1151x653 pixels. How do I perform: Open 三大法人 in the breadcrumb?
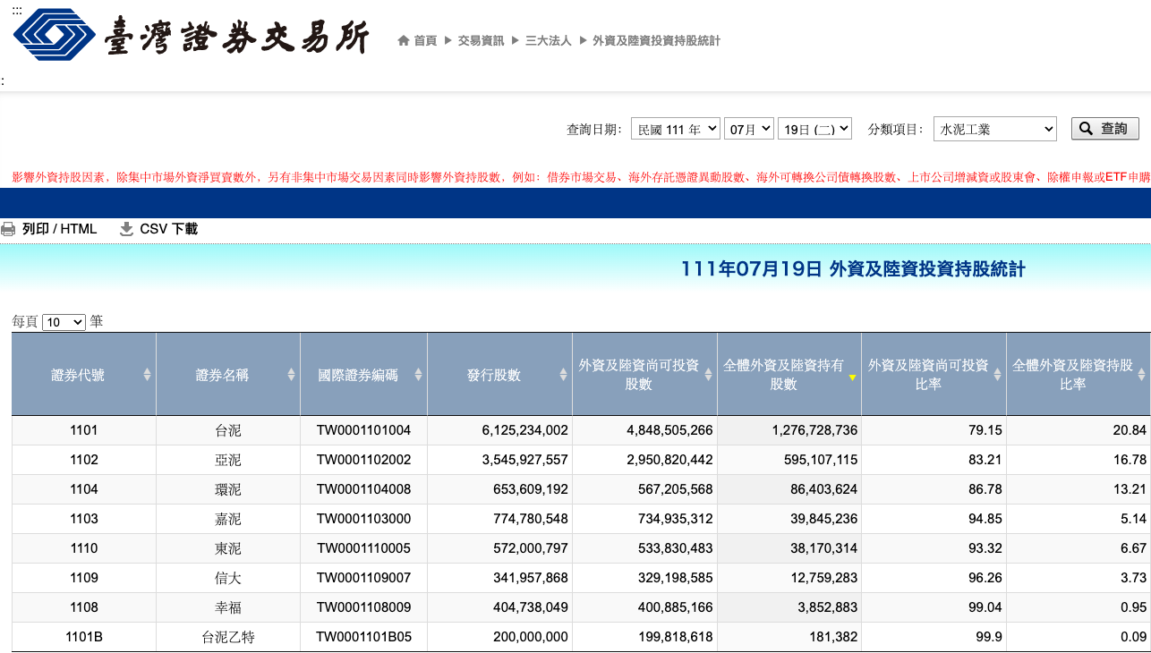pos(548,40)
